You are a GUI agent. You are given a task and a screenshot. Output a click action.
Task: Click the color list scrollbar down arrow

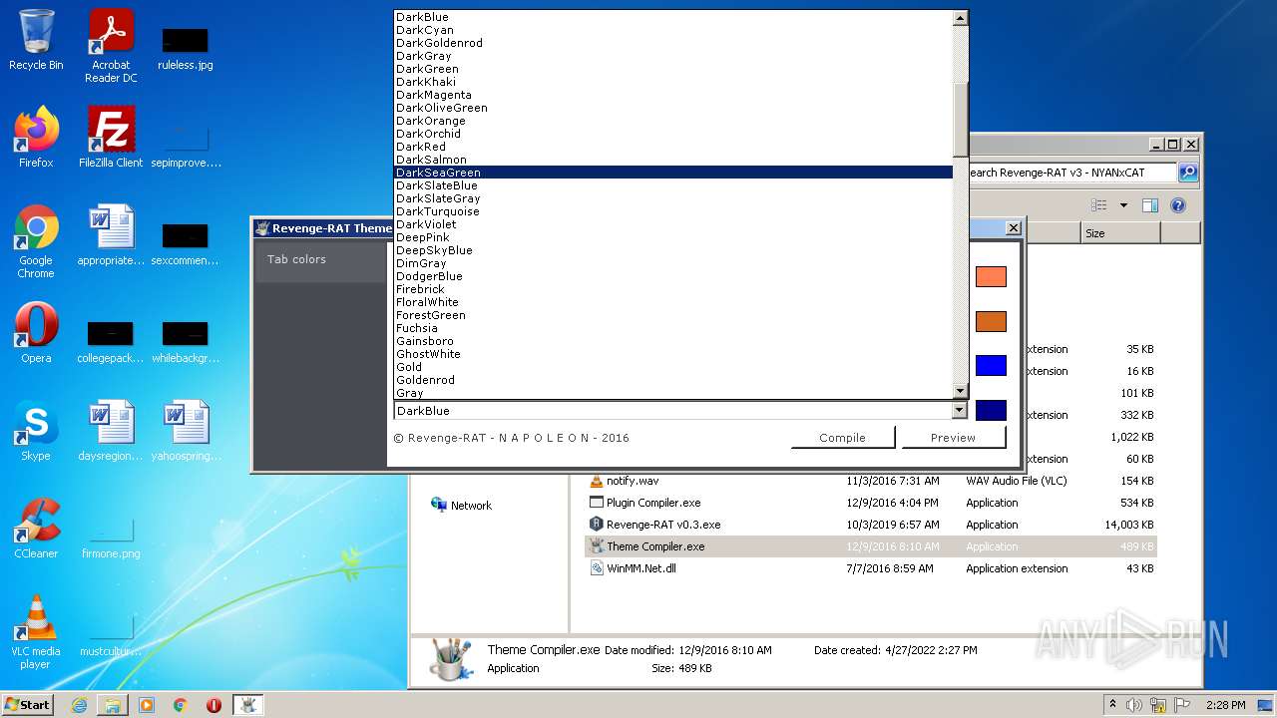960,392
